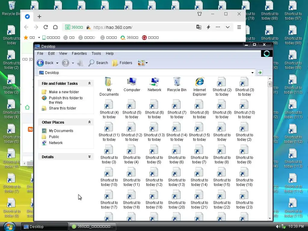Screen dimensions: 308x231
Task: Select Shortcut to today (5) in window
Action: point(154,154)
